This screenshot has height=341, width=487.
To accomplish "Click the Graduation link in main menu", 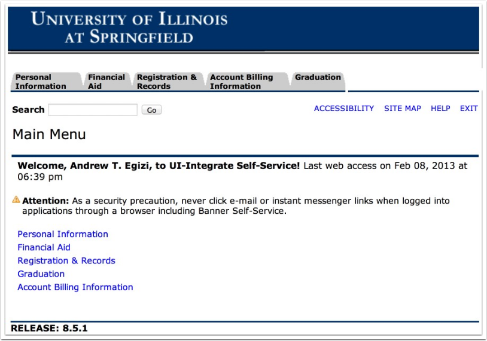I will coord(41,274).
